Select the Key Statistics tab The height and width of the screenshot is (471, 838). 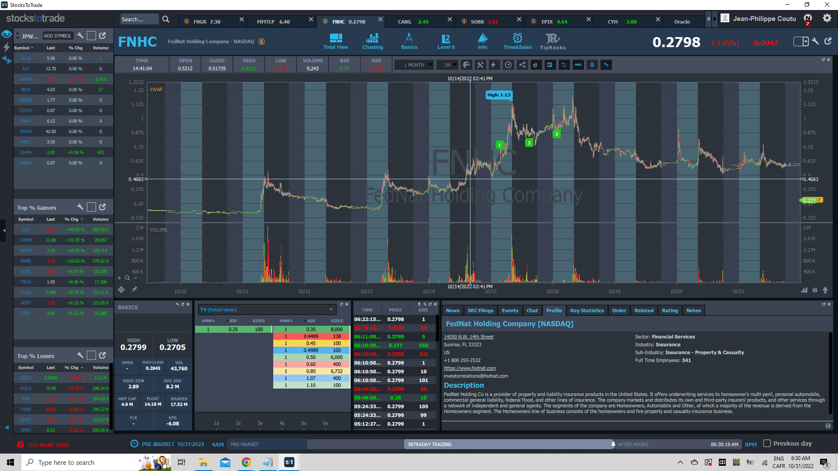587,311
